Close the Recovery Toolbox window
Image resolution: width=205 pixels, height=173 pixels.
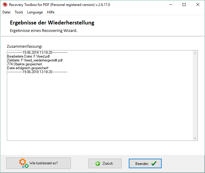(198, 4)
